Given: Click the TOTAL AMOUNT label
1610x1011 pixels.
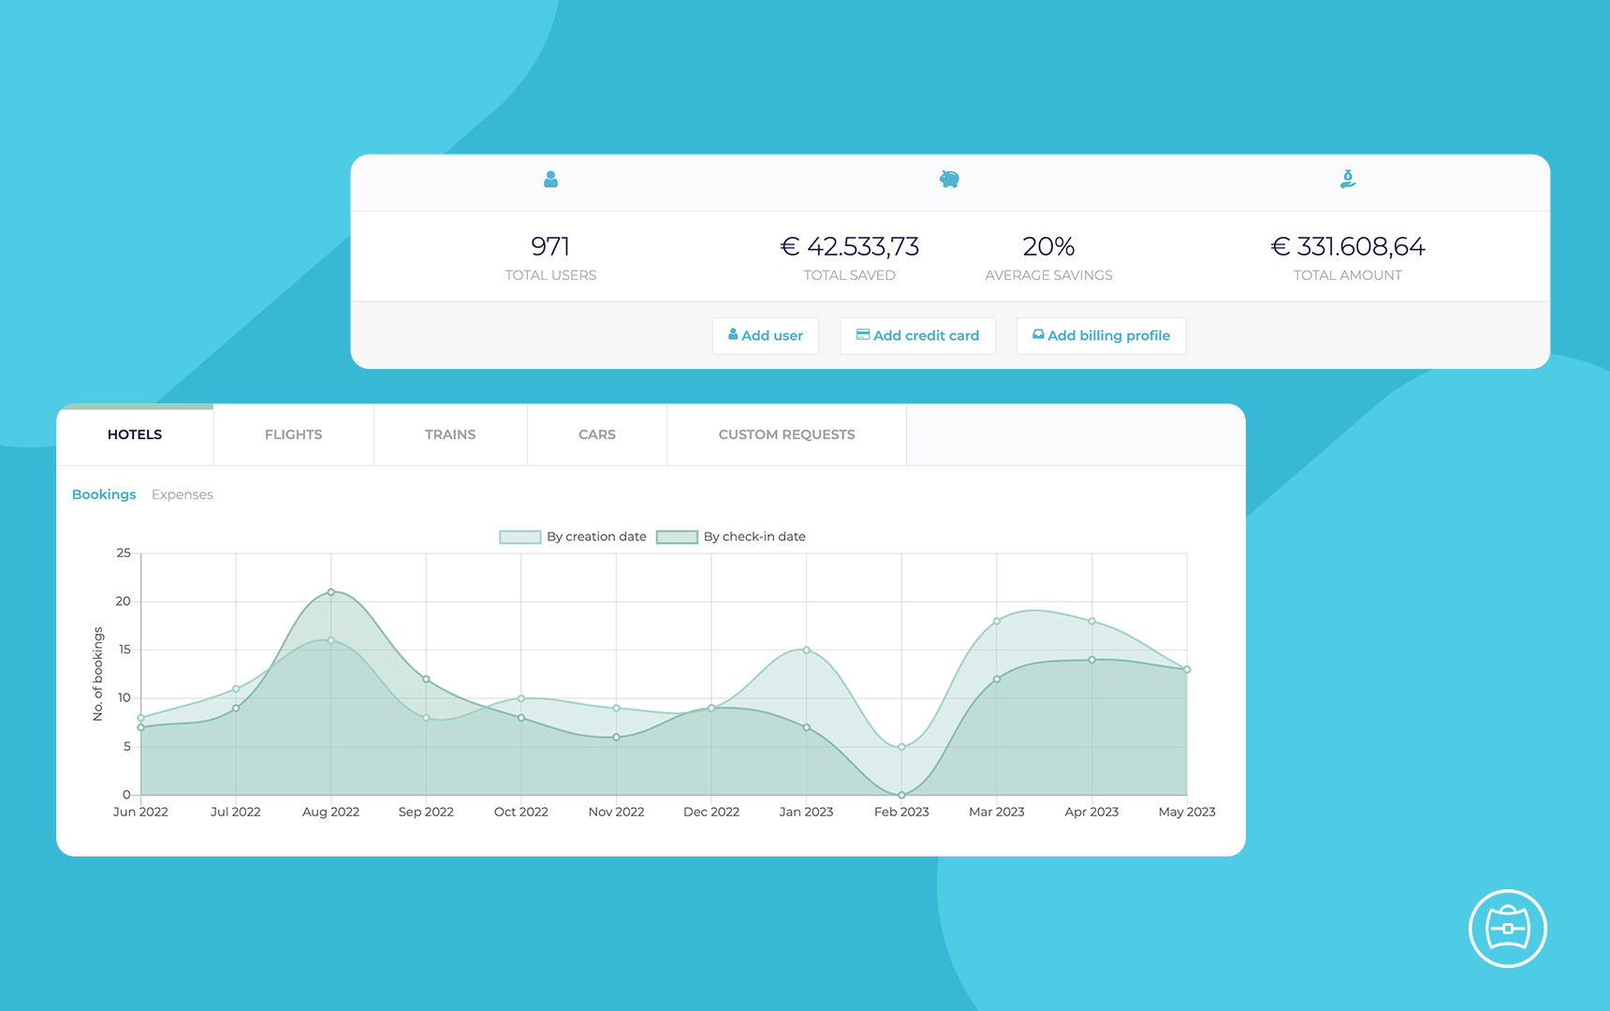Looking at the screenshot, I should (x=1348, y=275).
